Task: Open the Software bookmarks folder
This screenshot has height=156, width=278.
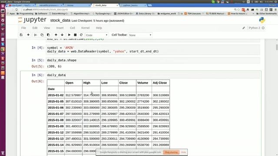Action: (x=41, y=13)
